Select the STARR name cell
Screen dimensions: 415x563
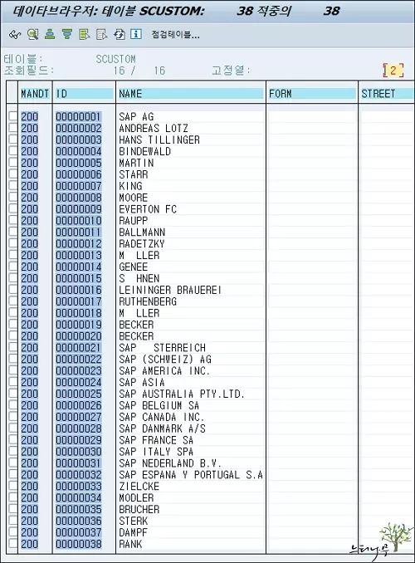click(134, 174)
